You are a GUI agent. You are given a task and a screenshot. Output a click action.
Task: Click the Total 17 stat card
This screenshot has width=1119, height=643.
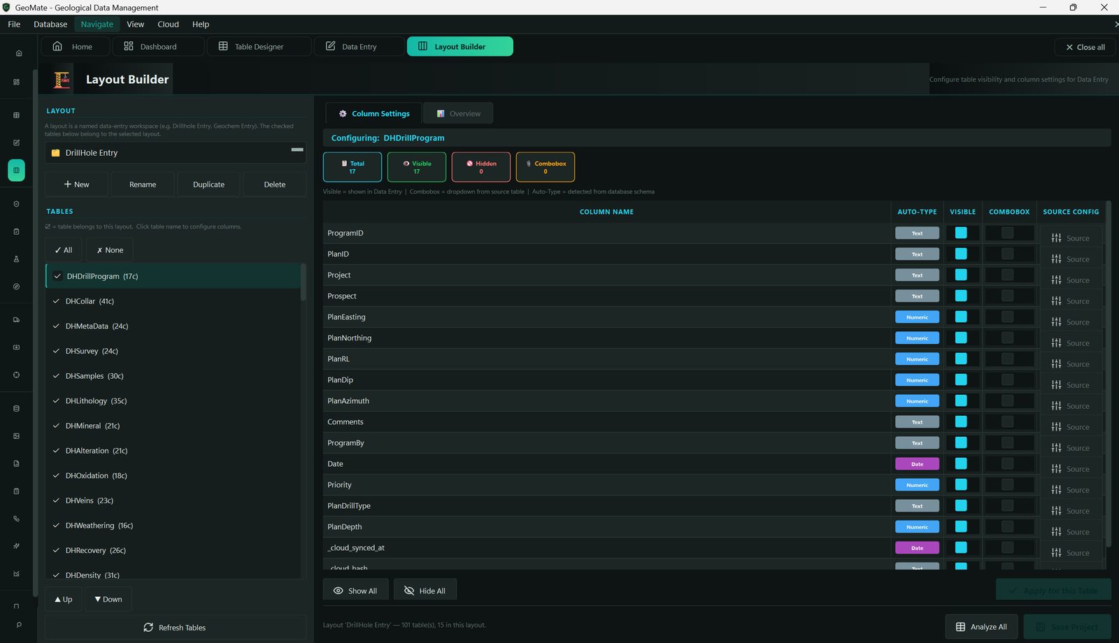click(352, 167)
